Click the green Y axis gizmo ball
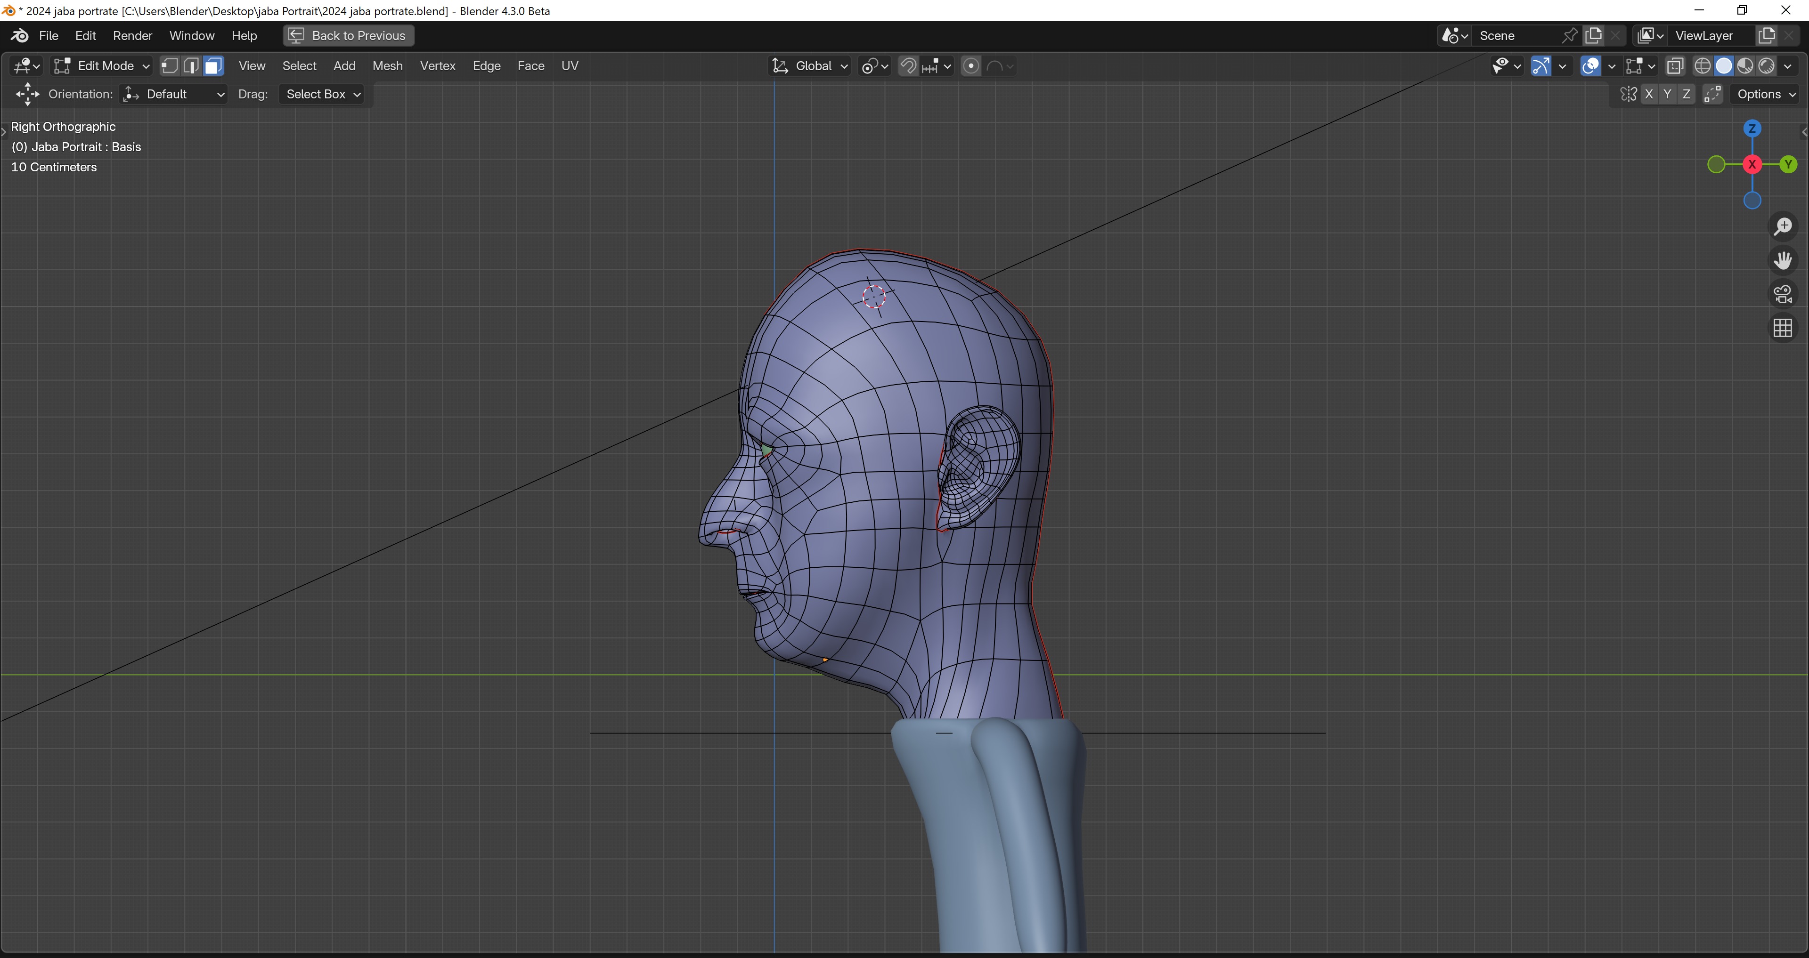Viewport: 1809px width, 958px height. coord(1788,164)
